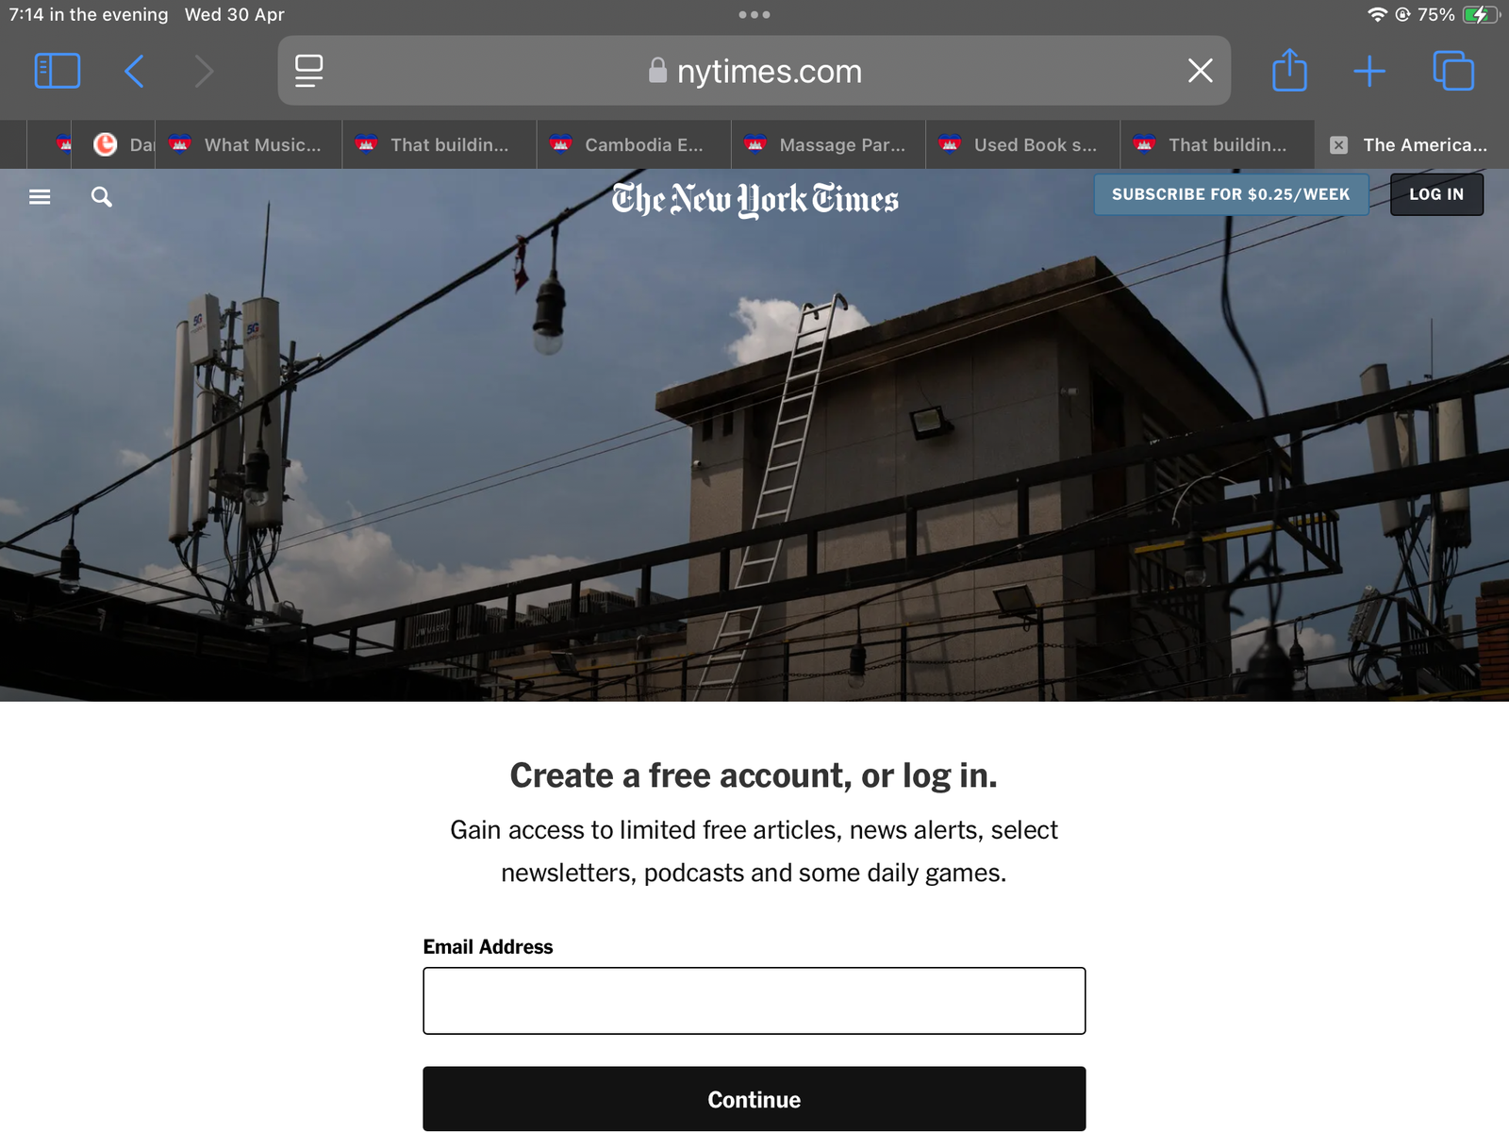1509x1132 pixels.
Task: Show the tab overview
Action: [1453, 71]
